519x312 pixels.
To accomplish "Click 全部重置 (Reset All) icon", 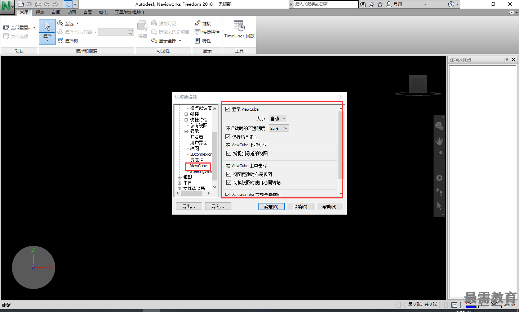I will click(x=6, y=27).
